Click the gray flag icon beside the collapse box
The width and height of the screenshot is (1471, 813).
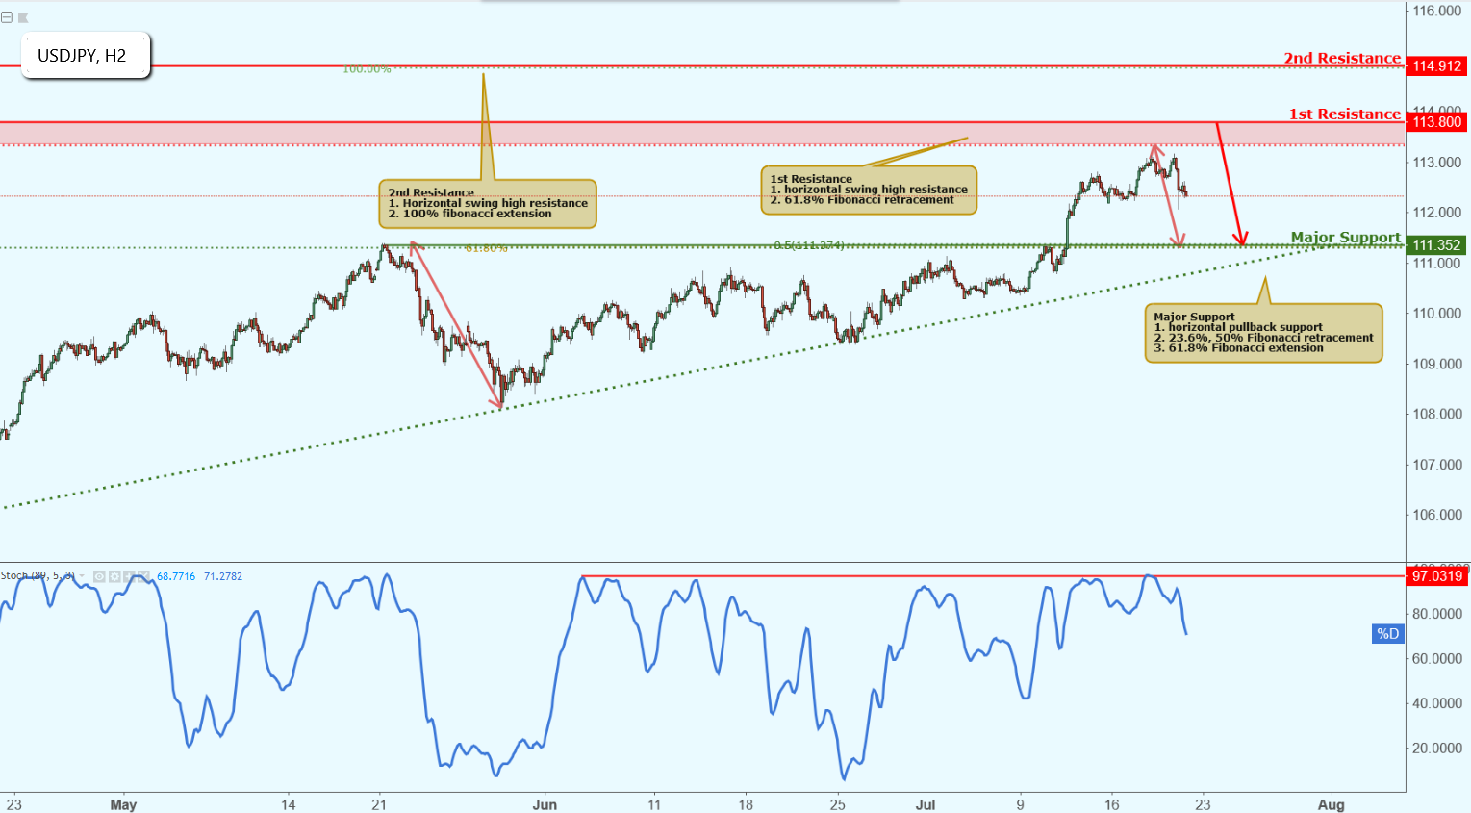[x=23, y=17]
